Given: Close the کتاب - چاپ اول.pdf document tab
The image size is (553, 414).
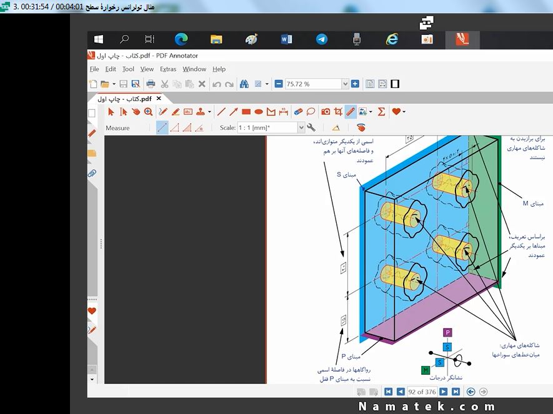Looking at the screenshot, I should point(159,98).
